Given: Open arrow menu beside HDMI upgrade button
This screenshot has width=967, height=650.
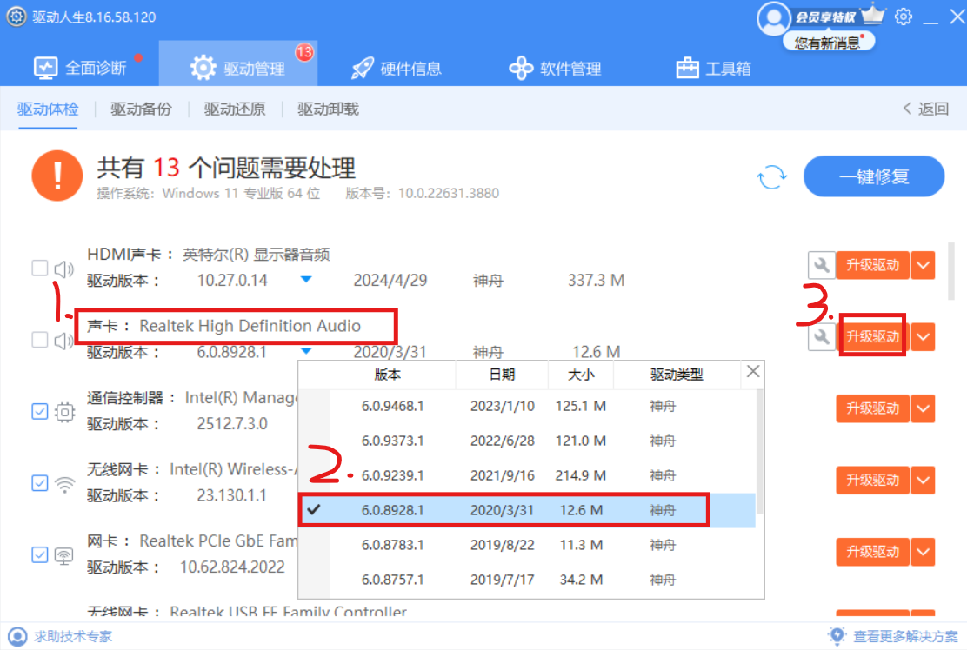Looking at the screenshot, I should (x=924, y=266).
